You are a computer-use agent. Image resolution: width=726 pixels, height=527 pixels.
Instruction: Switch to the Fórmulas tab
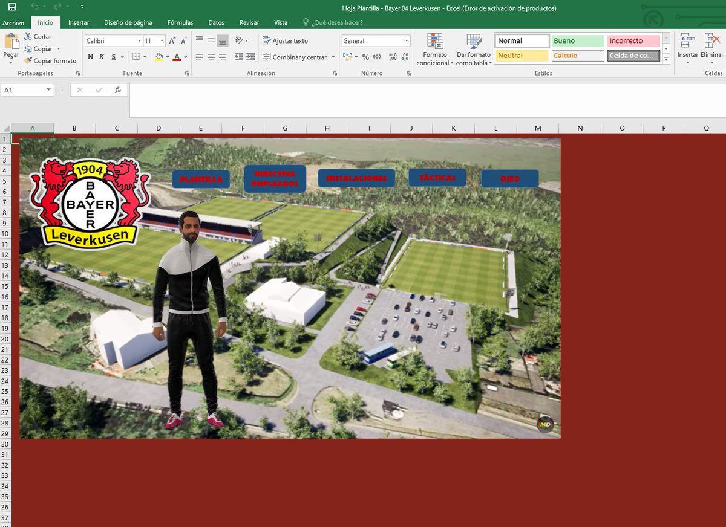[180, 22]
